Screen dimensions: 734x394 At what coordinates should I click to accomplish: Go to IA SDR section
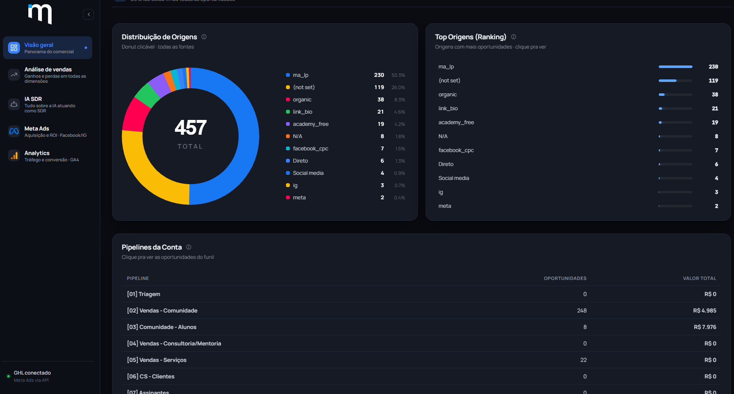(x=47, y=104)
